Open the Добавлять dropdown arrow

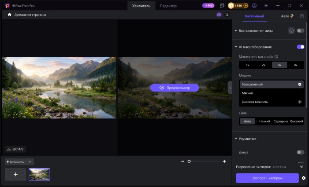tap(30, 162)
